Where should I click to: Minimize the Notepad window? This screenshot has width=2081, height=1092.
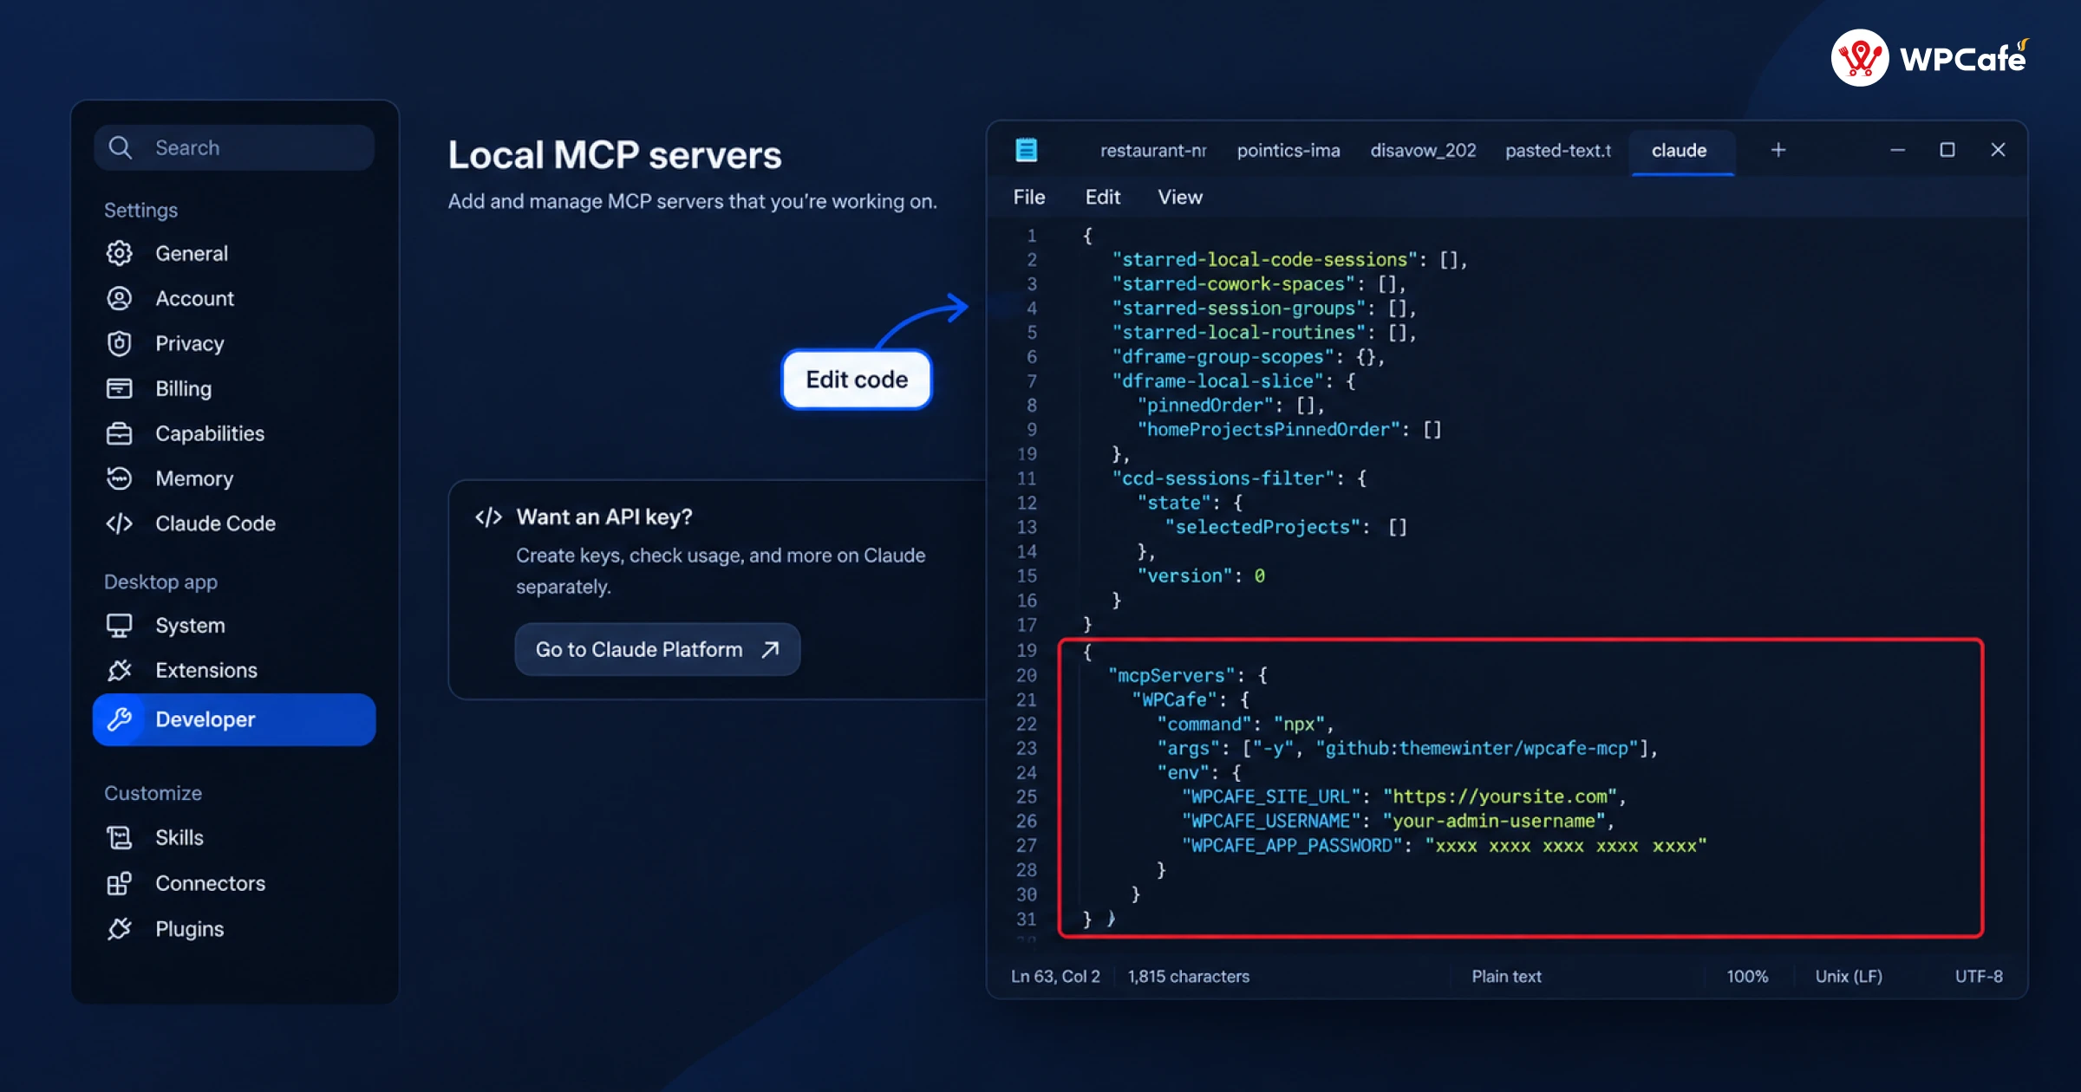1897,150
